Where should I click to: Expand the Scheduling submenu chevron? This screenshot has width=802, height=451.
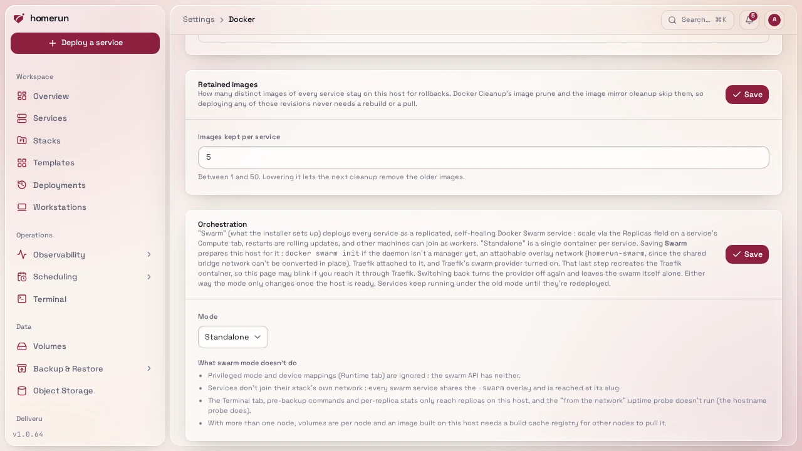tap(149, 276)
